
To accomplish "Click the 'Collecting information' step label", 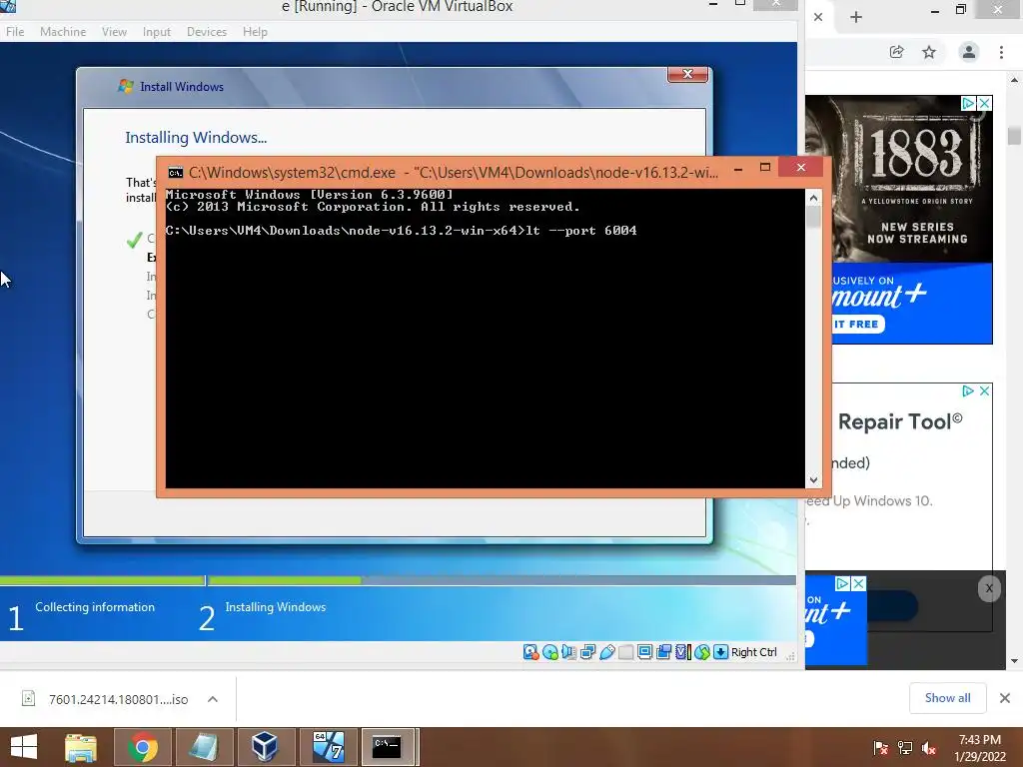I will pyautogui.click(x=95, y=607).
